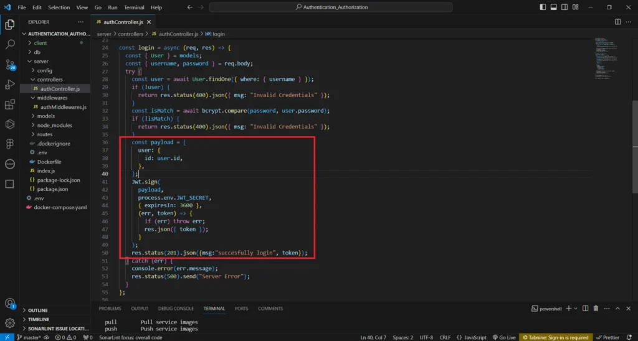The width and height of the screenshot is (638, 341).
Task: Click the master branch indicator
Action: point(29,337)
